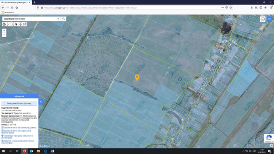This screenshot has height=154, width=274.
Task: Open the blue hamburger menu button
Action: [269, 19]
